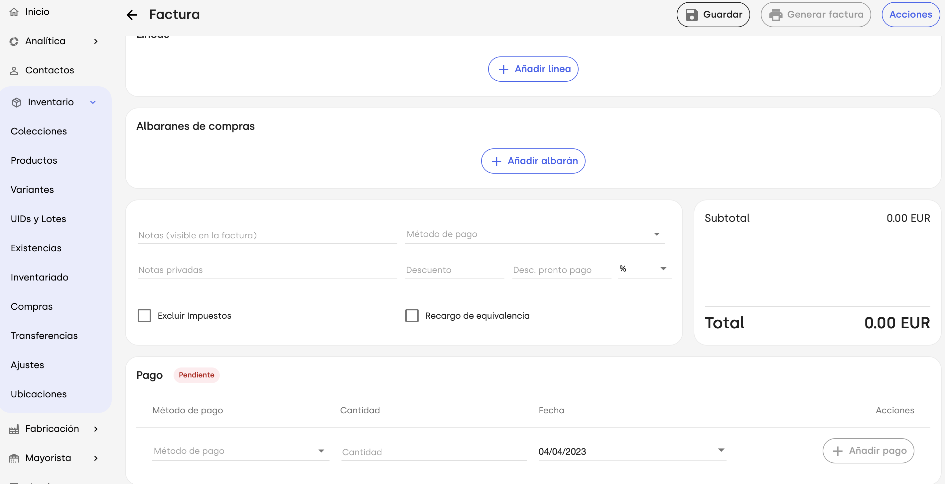Click the Añadir pago button
The width and height of the screenshot is (945, 484).
tap(868, 451)
